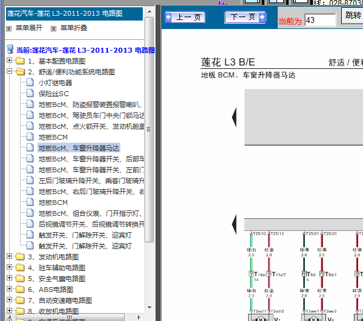This screenshot has width=363, height=321.
Task: Open 地板BcM、车窗升降器开关、后部车 page
Action: (x=91, y=159)
